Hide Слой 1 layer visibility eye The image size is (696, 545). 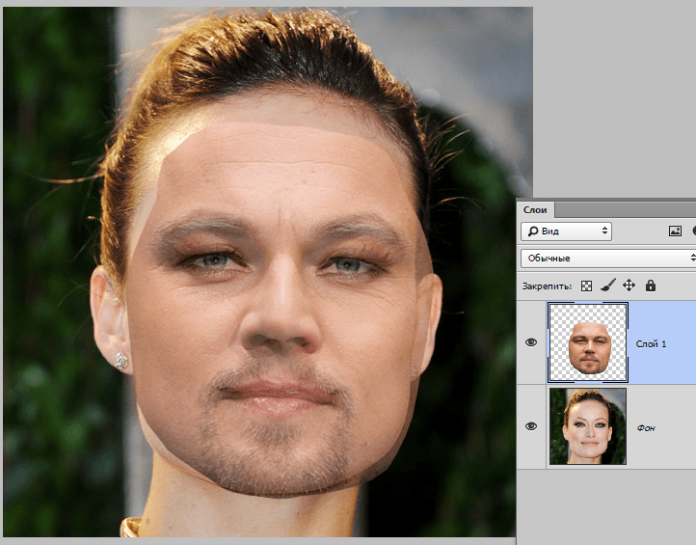531,342
